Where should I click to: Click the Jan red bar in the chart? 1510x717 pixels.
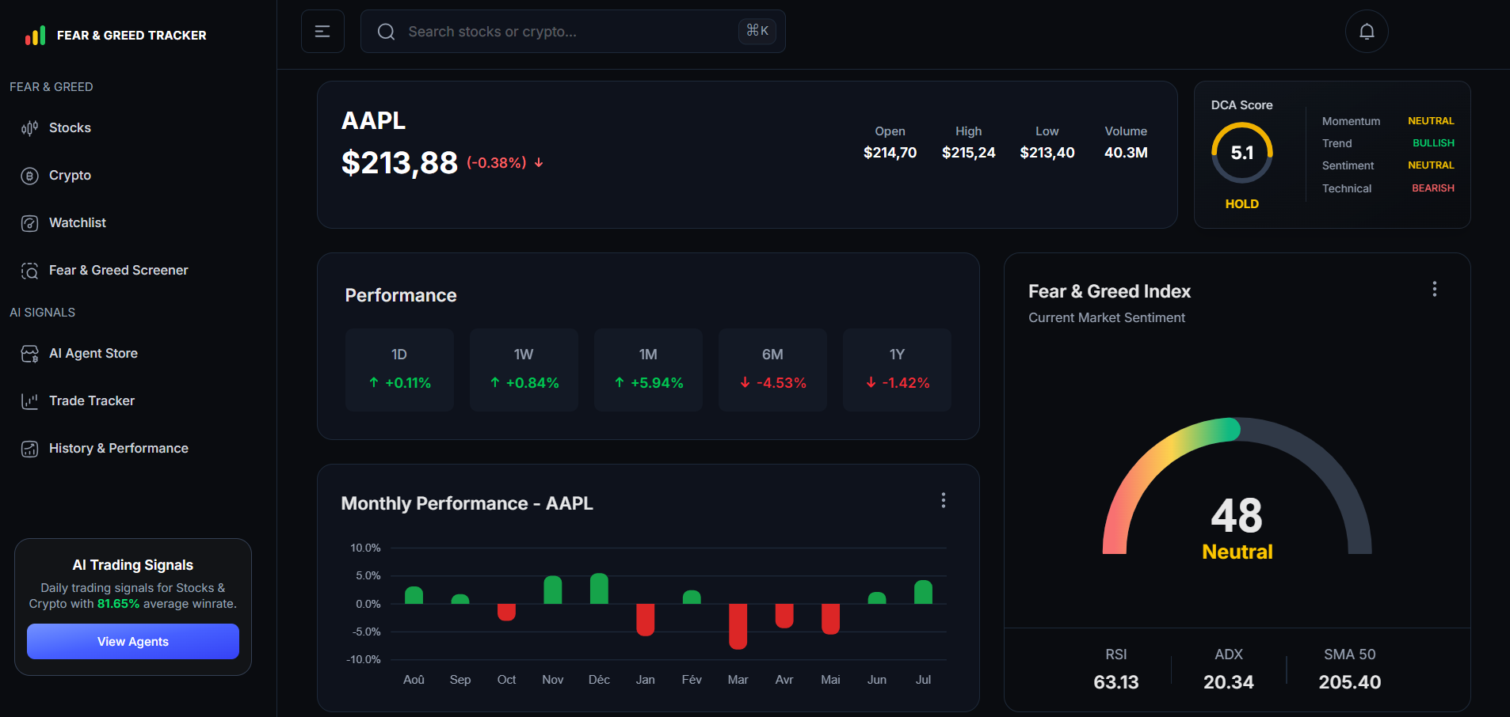coord(646,620)
